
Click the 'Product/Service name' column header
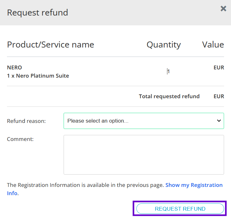click(x=51, y=45)
